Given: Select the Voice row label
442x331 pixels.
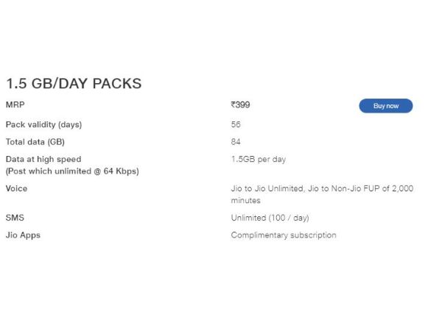Looking at the screenshot, I should coord(16,188).
